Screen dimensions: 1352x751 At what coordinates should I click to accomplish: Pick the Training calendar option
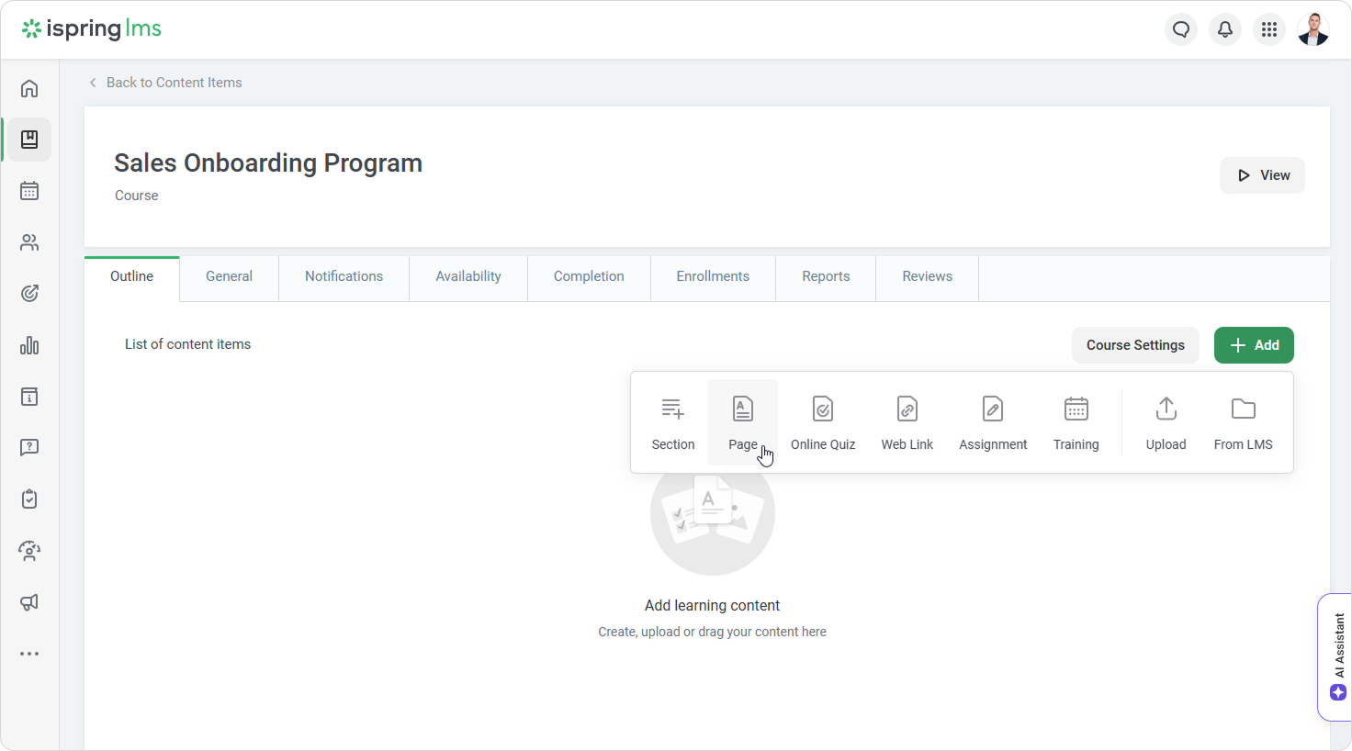click(1076, 422)
